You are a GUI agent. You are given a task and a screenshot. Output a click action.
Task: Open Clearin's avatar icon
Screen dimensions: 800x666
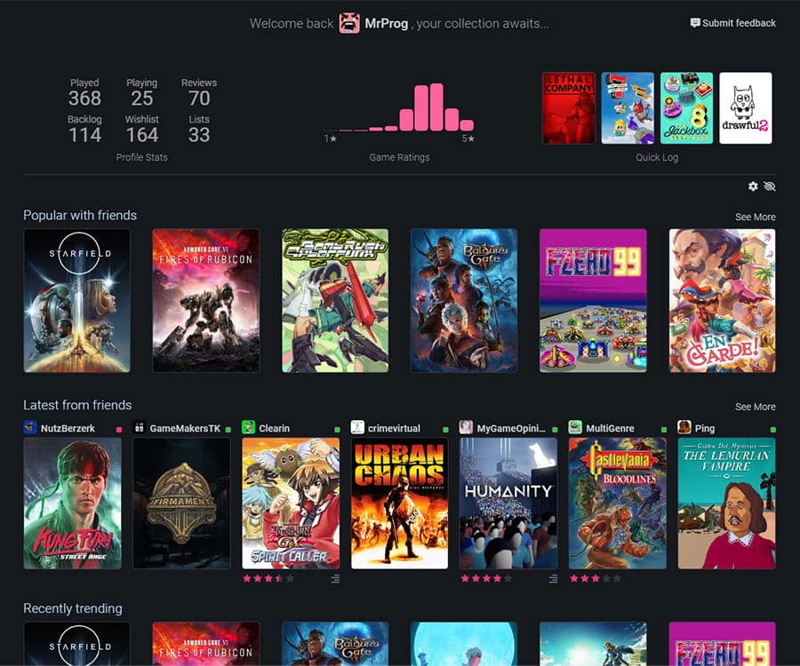click(249, 427)
